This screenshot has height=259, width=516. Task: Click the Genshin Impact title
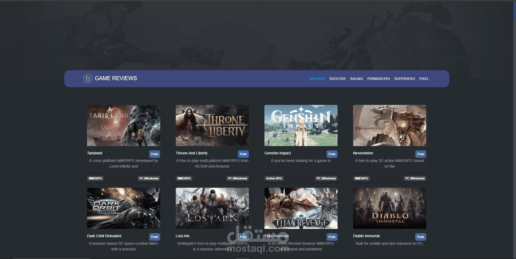pyautogui.click(x=278, y=153)
